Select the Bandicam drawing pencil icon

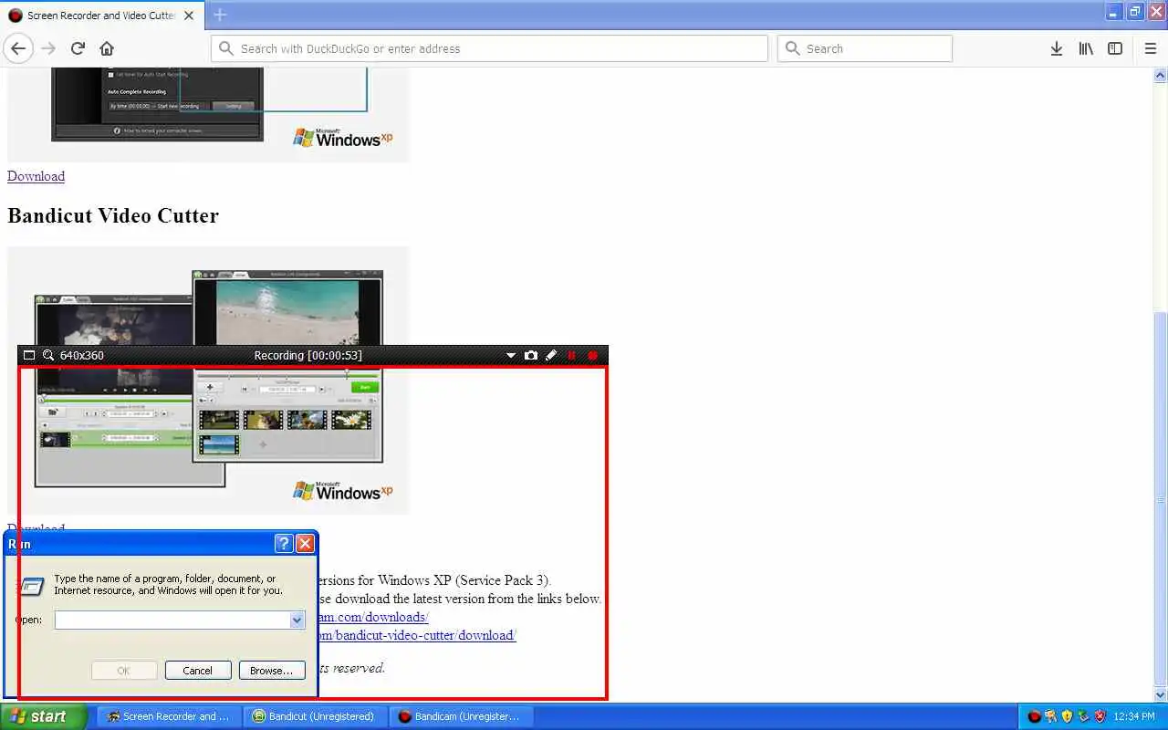[x=551, y=356]
